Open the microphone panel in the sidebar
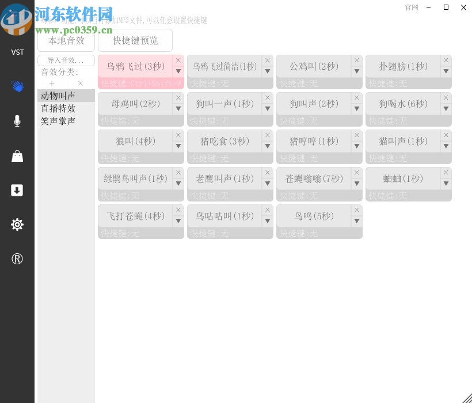The height and width of the screenshot is (403, 472). [17, 121]
